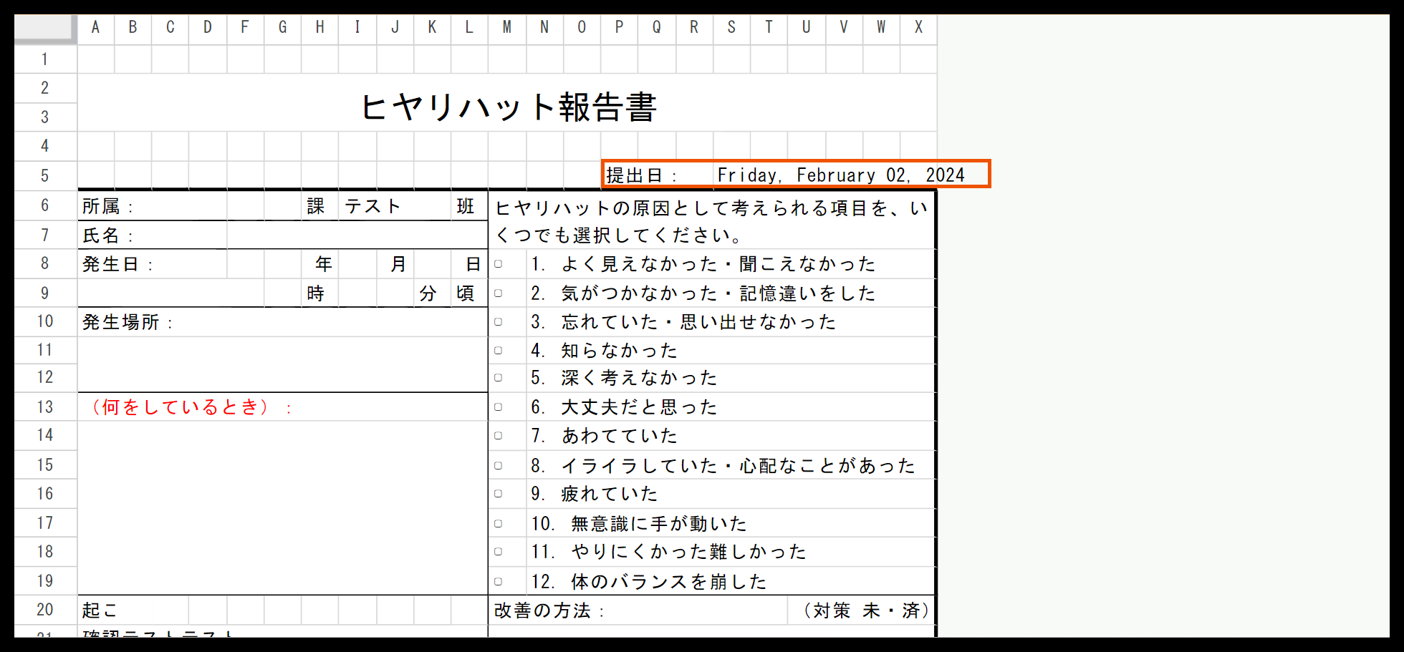Click the 氏名 entry cell
This screenshot has height=652, width=1404.
(x=358, y=234)
